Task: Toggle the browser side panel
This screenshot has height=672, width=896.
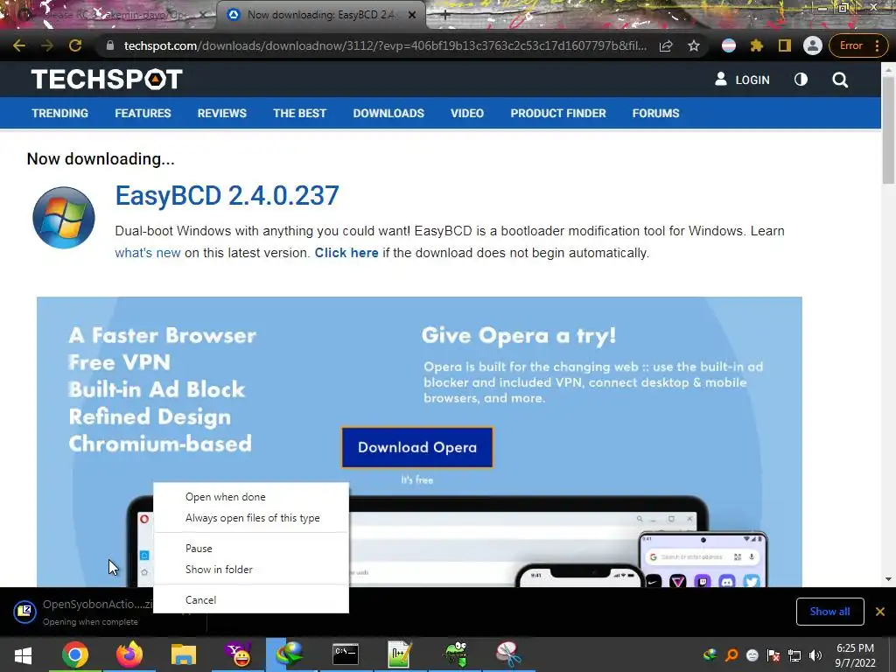Action: point(785,45)
